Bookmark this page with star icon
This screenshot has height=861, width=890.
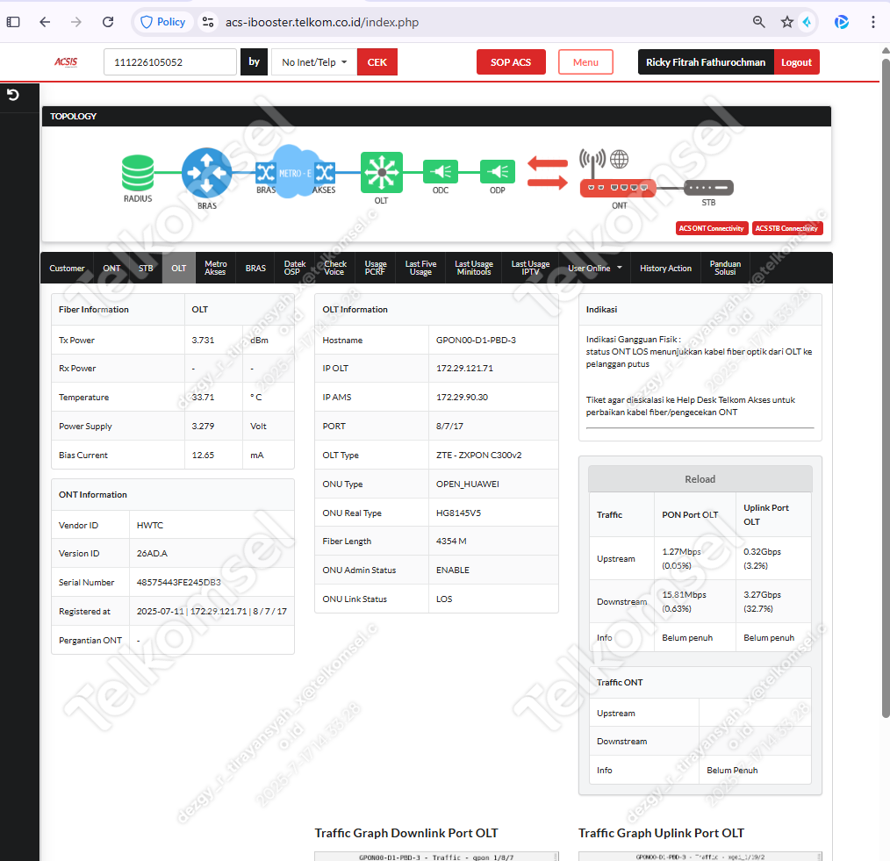[x=786, y=22]
